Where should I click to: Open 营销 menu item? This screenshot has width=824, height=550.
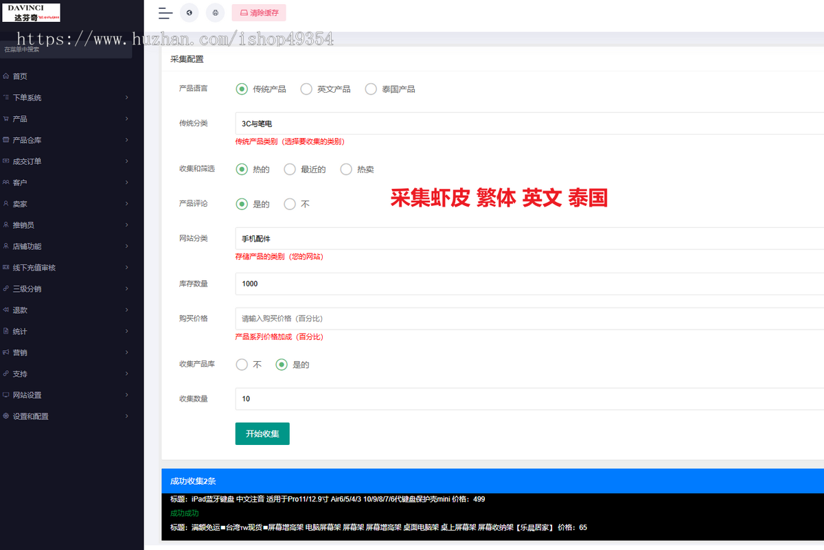tap(67, 352)
